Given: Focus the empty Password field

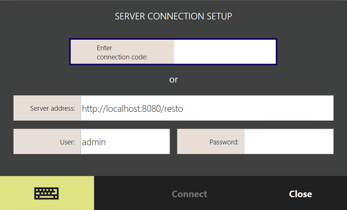Looking at the screenshot, I should point(288,142).
